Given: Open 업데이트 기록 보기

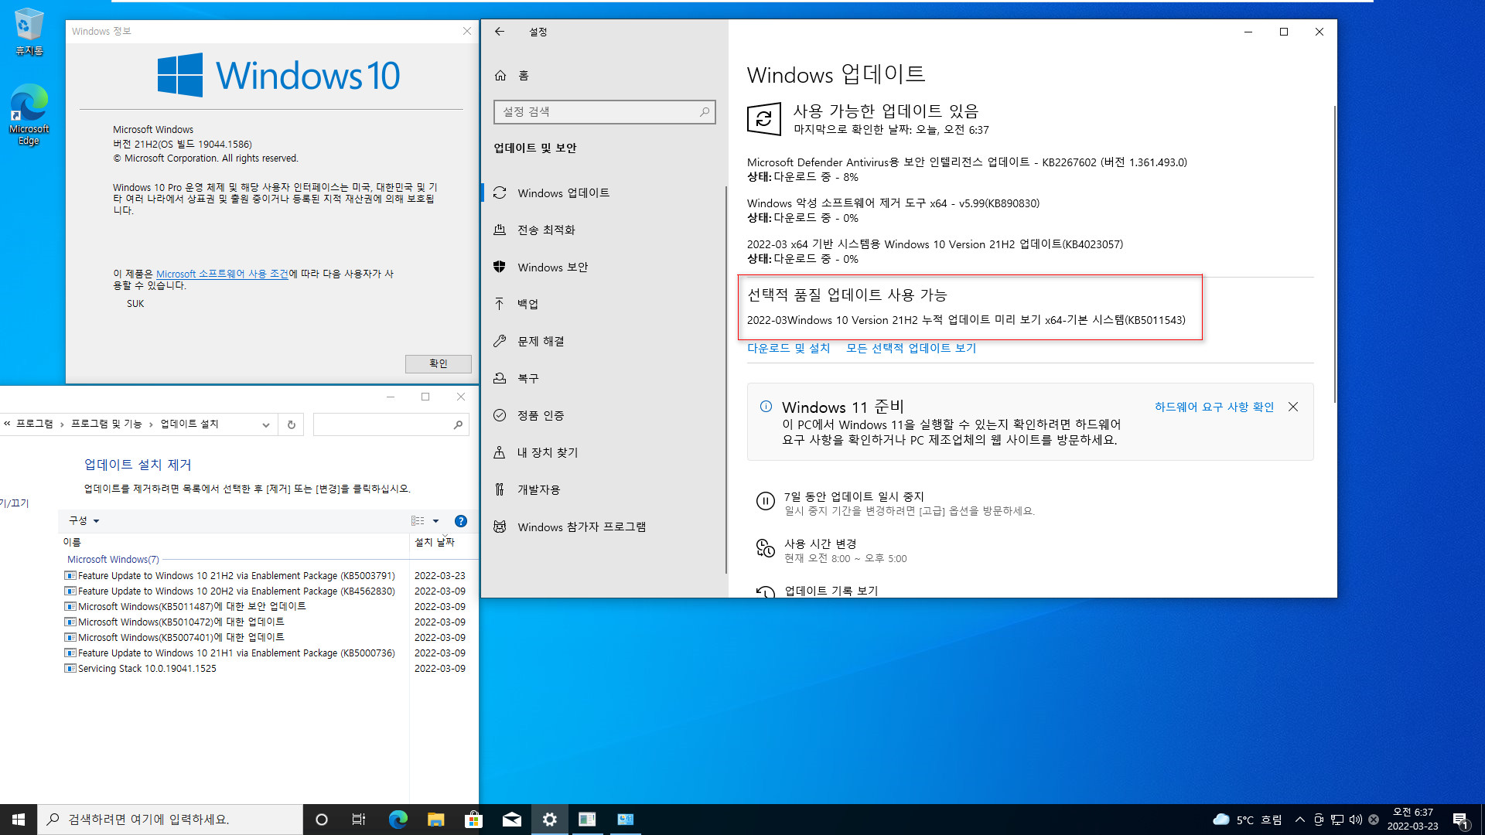Looking at the screenshot, I should [831, 591].
